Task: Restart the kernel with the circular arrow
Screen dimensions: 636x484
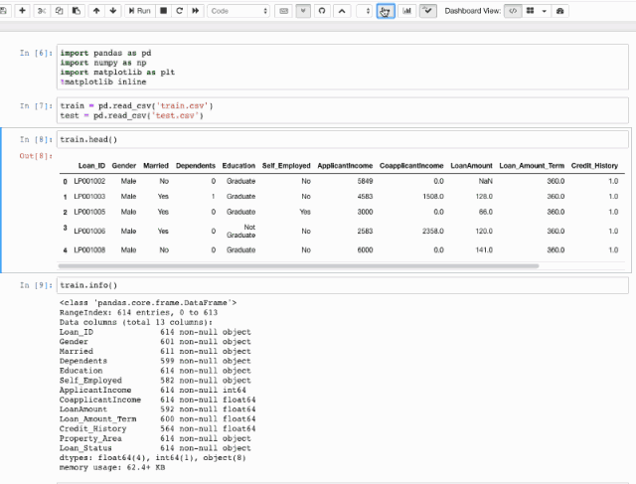Action: click(x=179, y=10)
